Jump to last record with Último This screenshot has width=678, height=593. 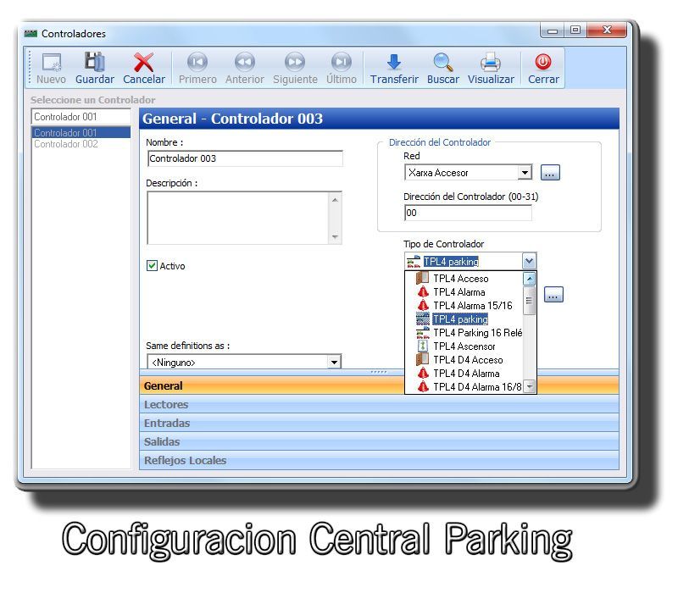[342, 62]
